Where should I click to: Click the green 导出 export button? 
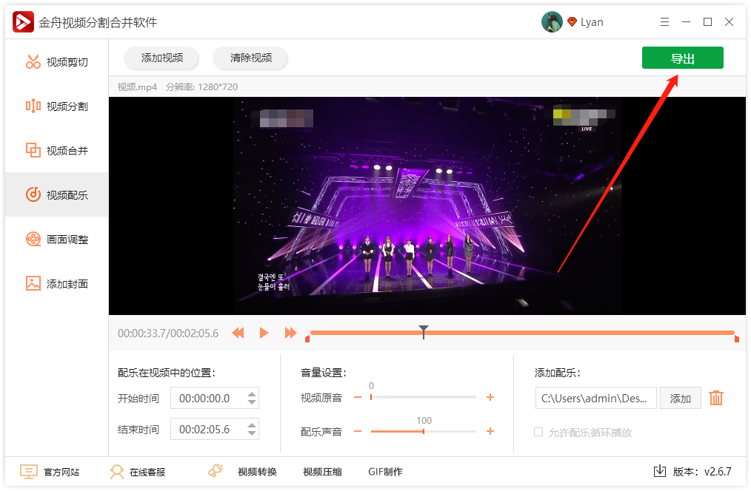[x=683, y=58]
